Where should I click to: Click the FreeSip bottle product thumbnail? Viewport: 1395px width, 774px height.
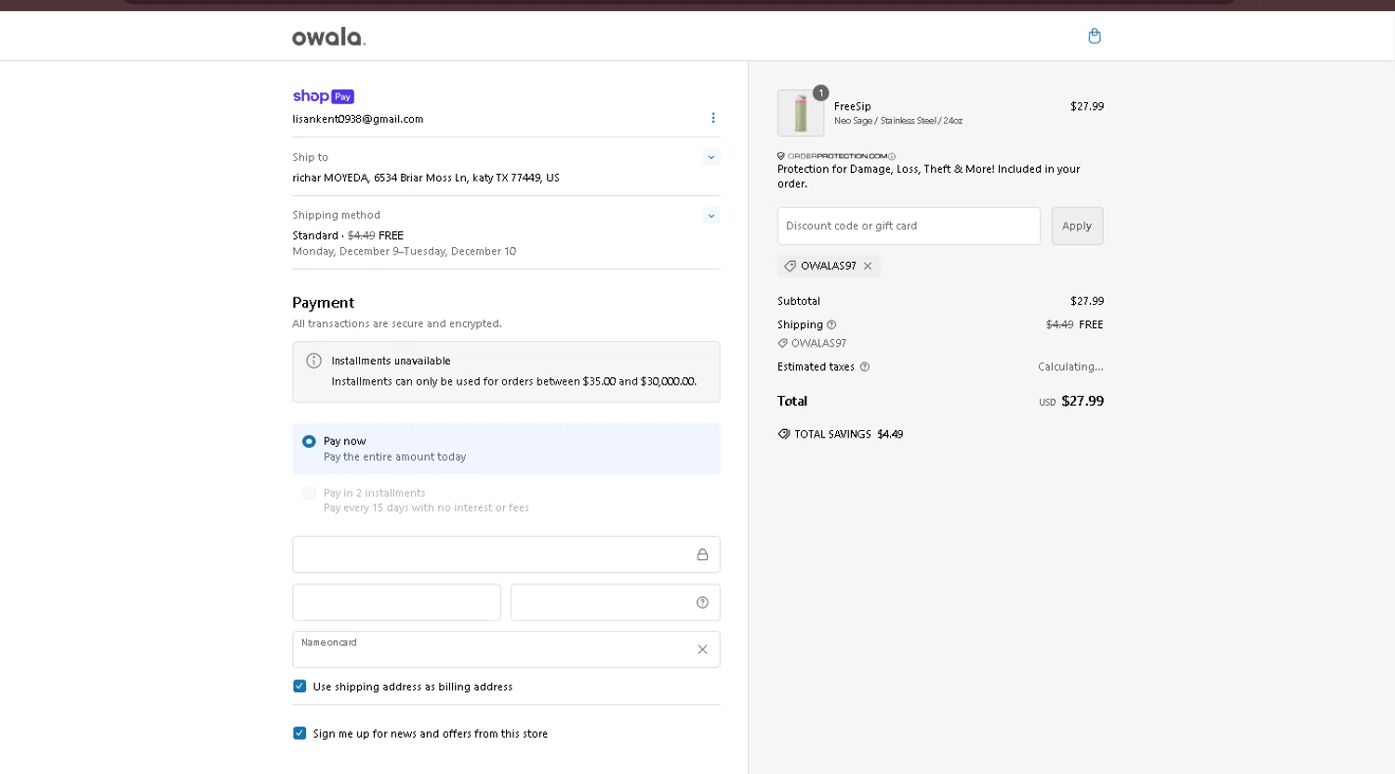click(800, 113)
